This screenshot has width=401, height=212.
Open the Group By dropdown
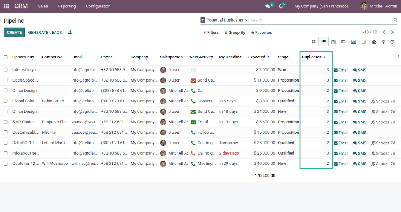tap(235, 32)
